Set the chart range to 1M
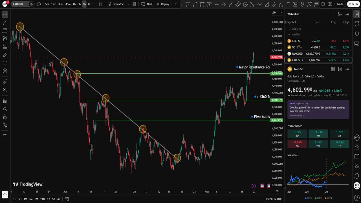Image resolution: width=361 pixels, height=203 pixels. (x=25, y=199)
